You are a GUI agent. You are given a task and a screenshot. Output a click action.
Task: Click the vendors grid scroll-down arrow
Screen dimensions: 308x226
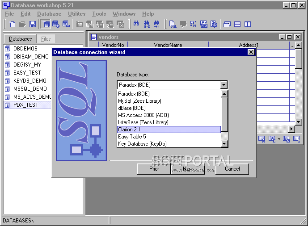pyautogui.click(x=299, y=122)
